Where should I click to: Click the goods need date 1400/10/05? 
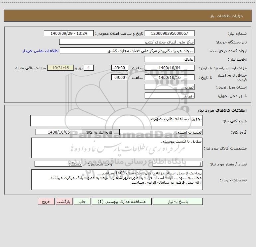click(x=59, y=132)
